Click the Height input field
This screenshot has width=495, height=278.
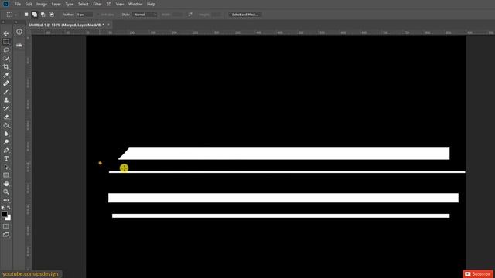pyautogui.click(x=217, y=15)
